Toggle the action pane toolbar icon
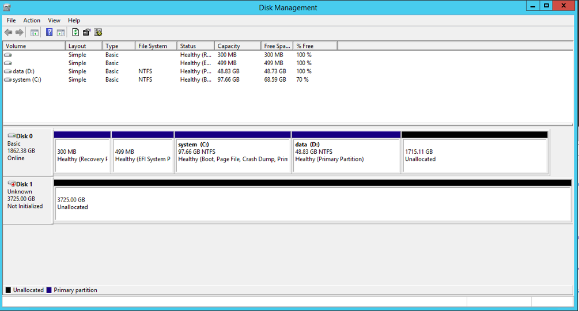The image size is (579, 311). [60, 33]
